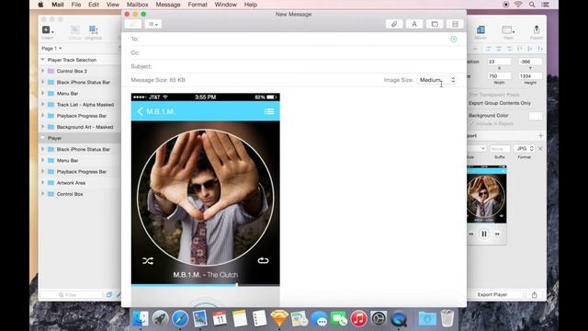This screenshot has height=331, width=588.
Task: Toggle Include in Export checkbox
Action: (x=472, y=123)
